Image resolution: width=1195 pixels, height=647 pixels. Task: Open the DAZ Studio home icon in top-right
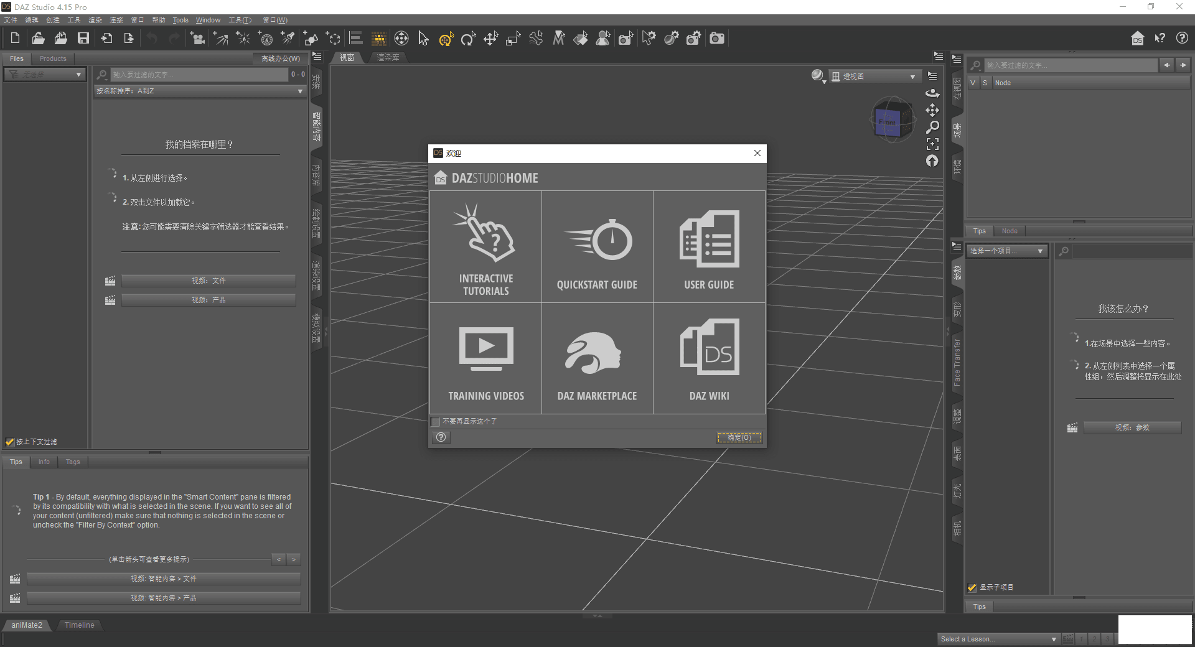click(1137, 39)
